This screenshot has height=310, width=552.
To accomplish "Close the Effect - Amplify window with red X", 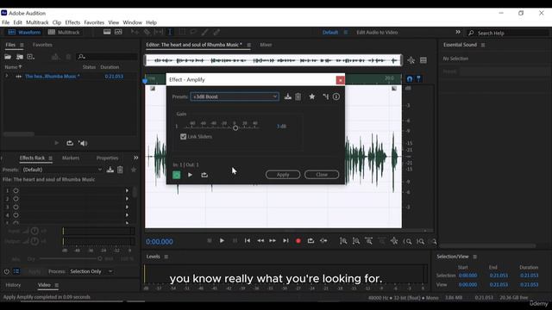I will pyautogui.click(x=340, y=80).
